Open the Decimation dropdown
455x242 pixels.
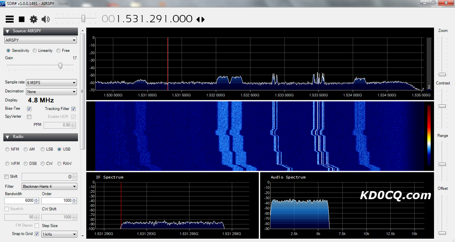(51, 91)
